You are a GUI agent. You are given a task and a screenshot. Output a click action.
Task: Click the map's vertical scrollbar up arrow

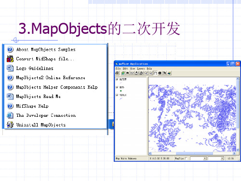coord(238,79)
